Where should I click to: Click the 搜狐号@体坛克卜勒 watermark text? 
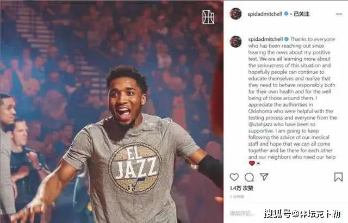[x=302, y=214]
